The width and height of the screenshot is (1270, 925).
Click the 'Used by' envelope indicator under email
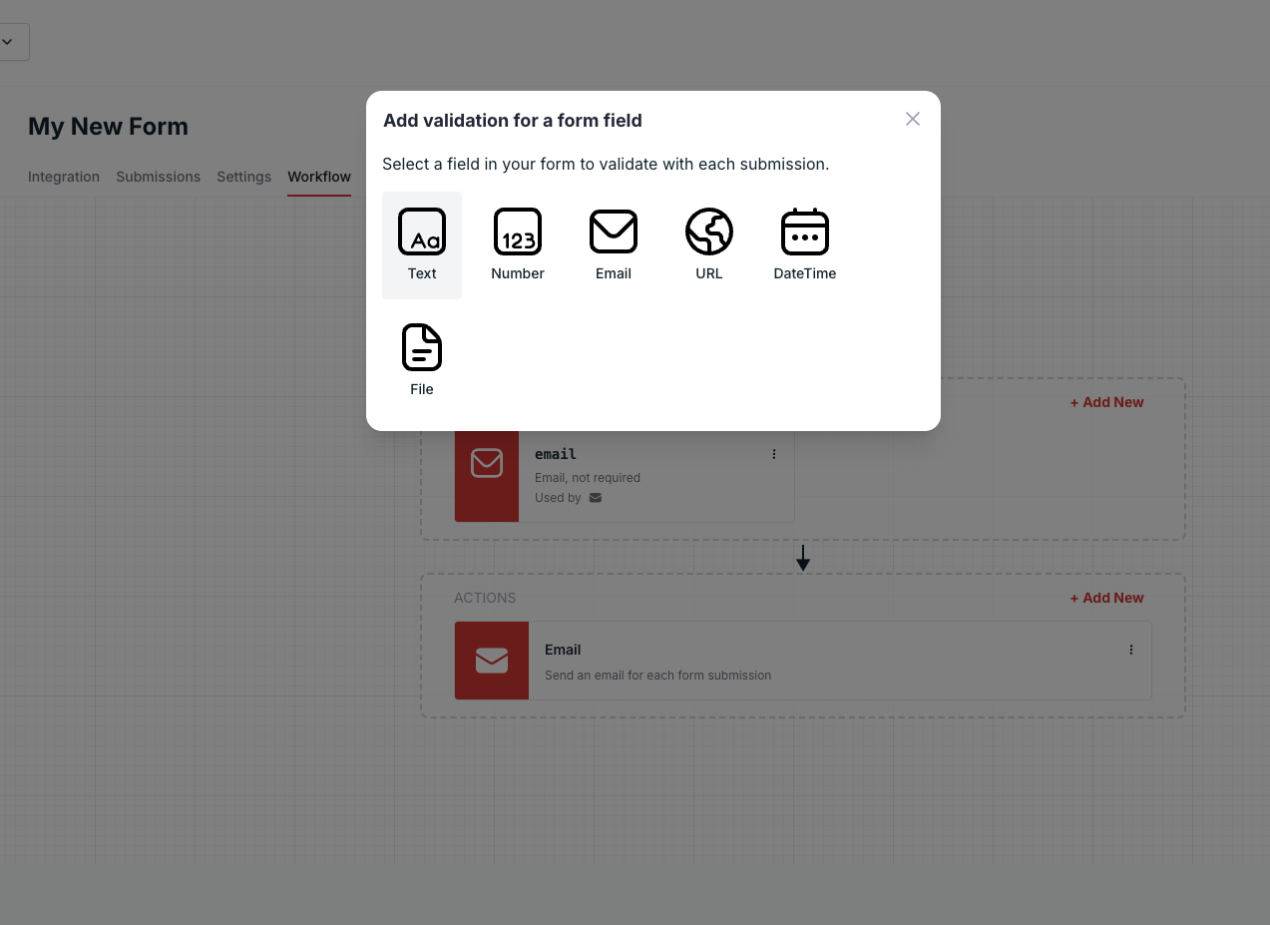(596, 497)
